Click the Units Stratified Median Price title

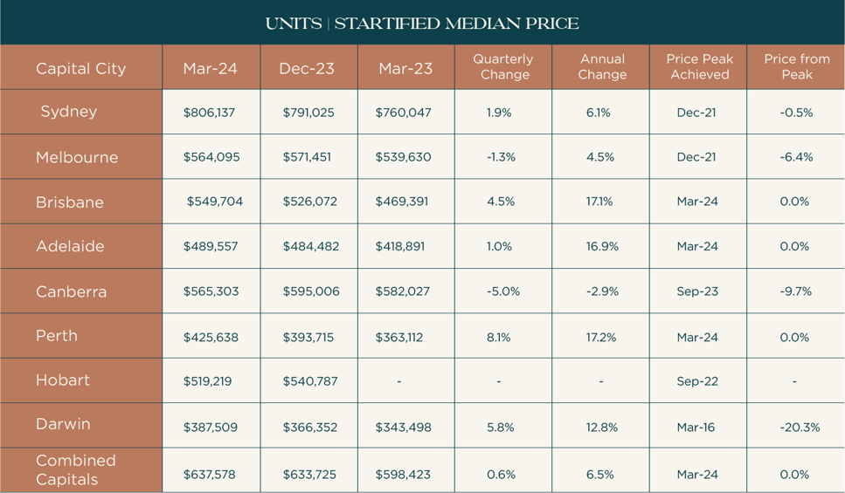[x=422, y=24]
